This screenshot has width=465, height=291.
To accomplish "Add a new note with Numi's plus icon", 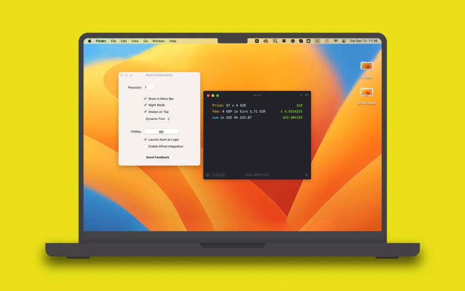I will click(x=302, y=95).
